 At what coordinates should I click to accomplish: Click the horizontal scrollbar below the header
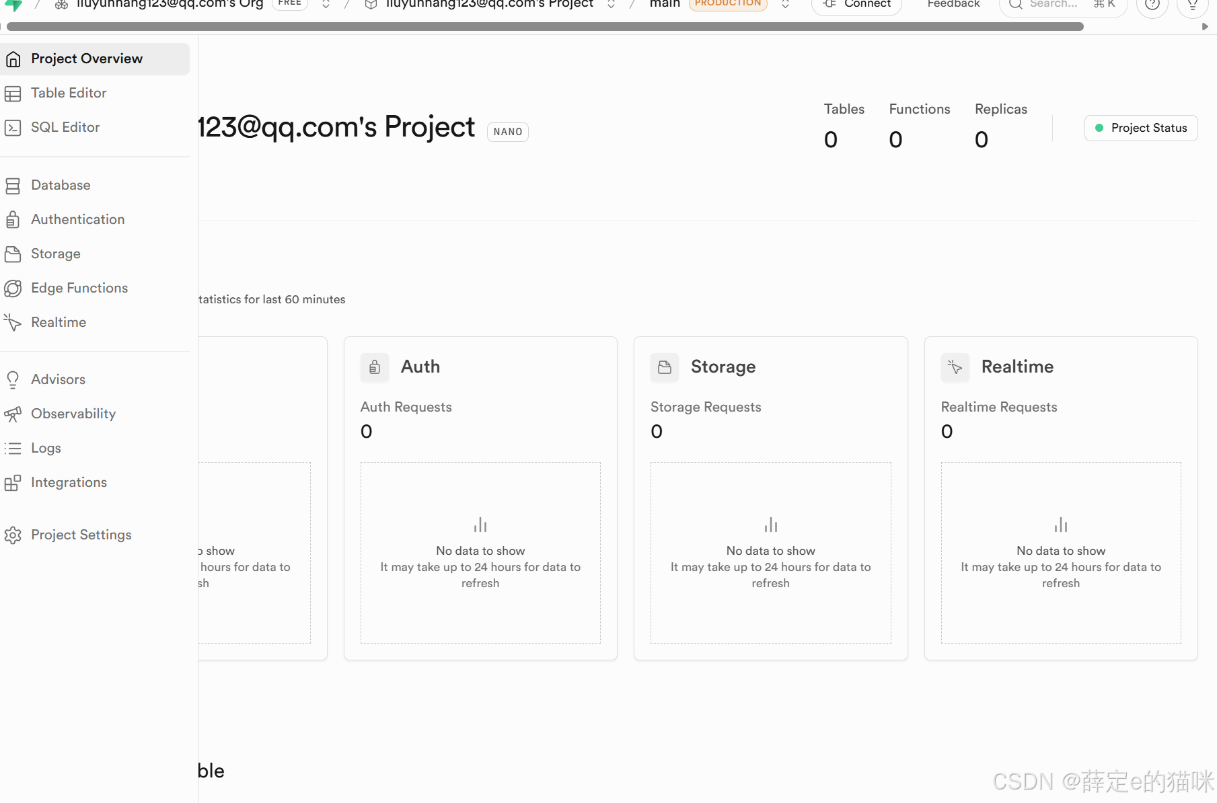click(545, 27)
